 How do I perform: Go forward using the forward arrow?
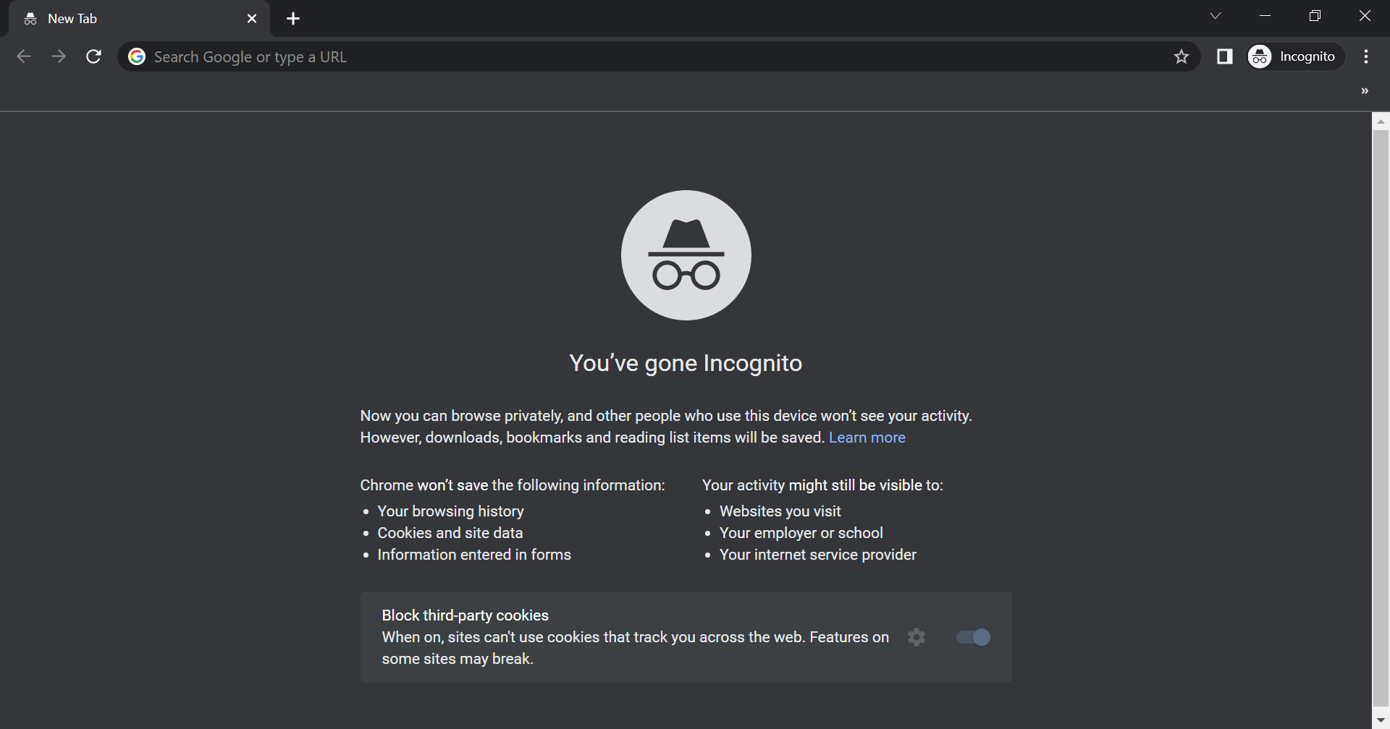tap(59, 56)
